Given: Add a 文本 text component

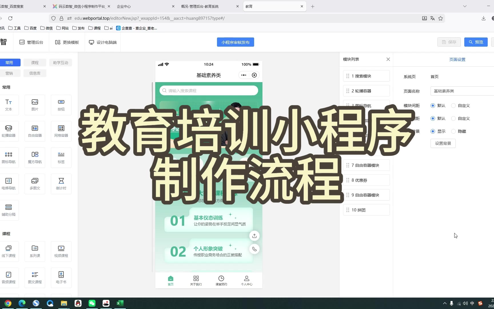Looking at the screenshot, I should 9,105.
